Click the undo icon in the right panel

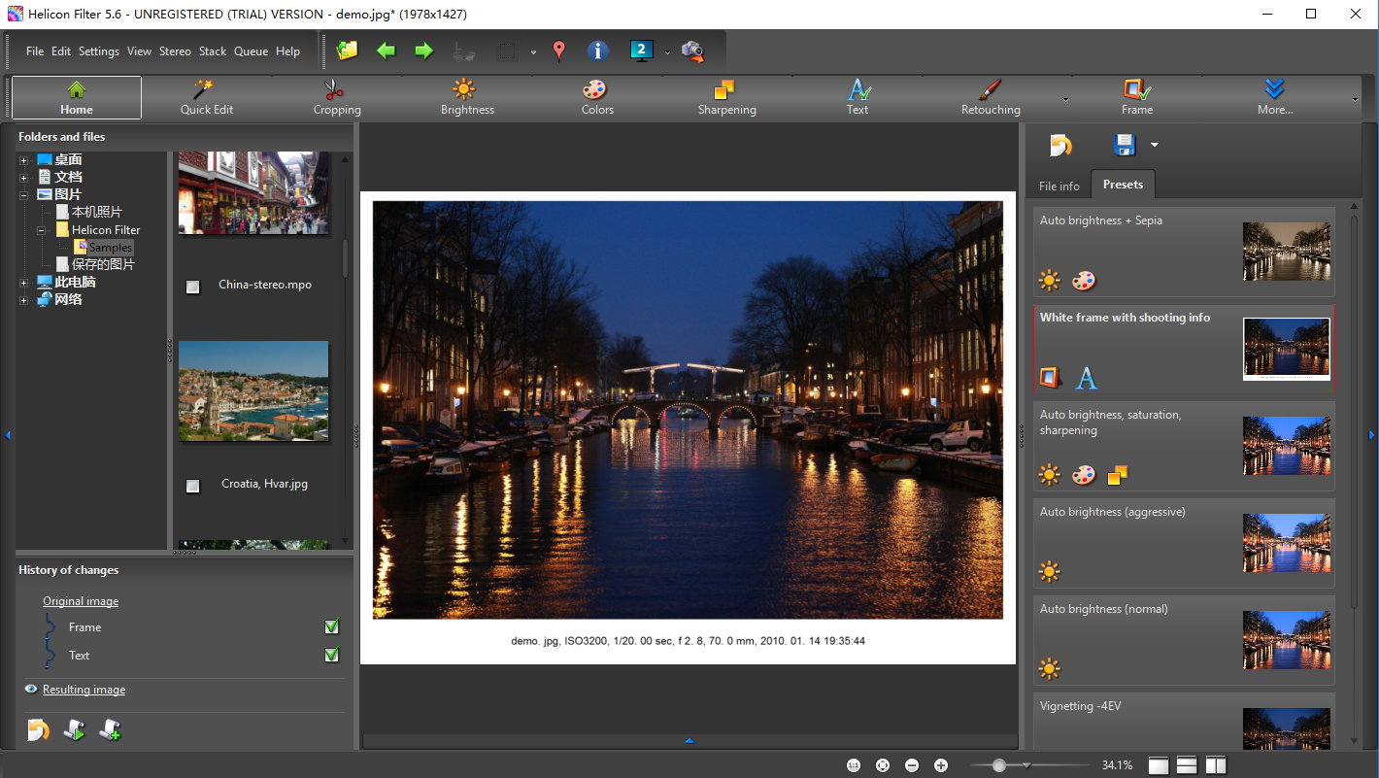1060,146
